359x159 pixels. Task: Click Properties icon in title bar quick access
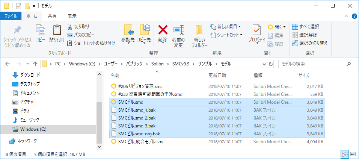tap(19, 6)
